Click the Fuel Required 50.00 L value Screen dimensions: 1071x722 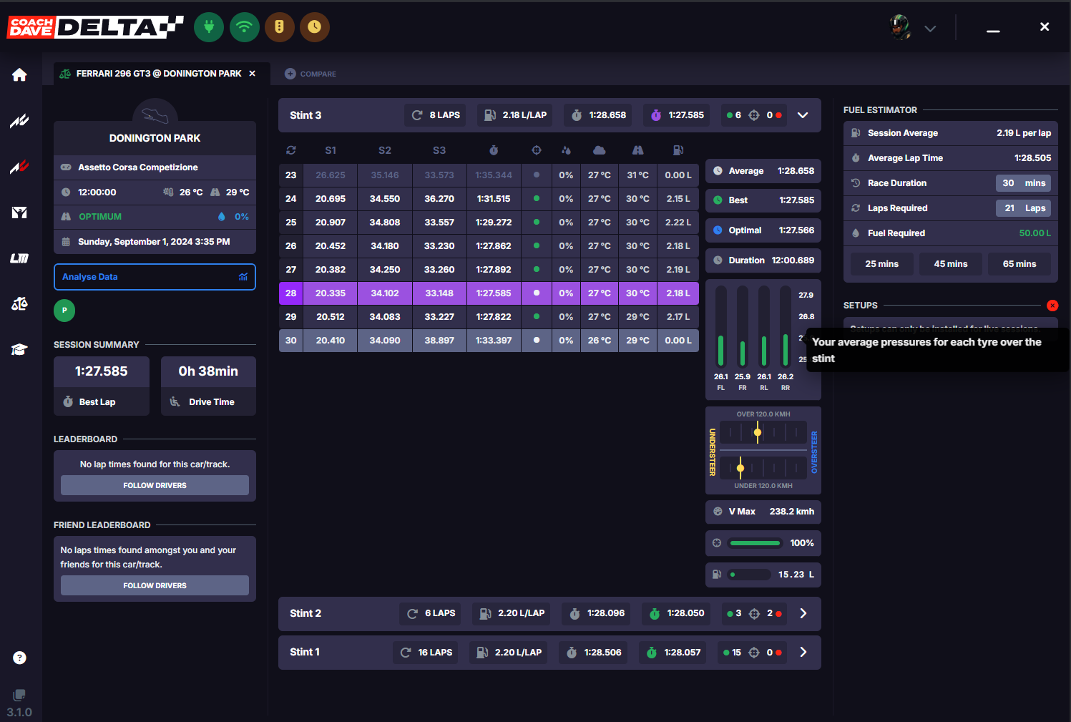pos(1035,233)
